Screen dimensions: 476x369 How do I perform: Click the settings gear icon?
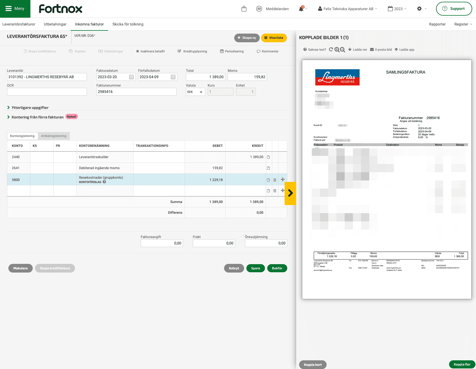pos(419,9)
